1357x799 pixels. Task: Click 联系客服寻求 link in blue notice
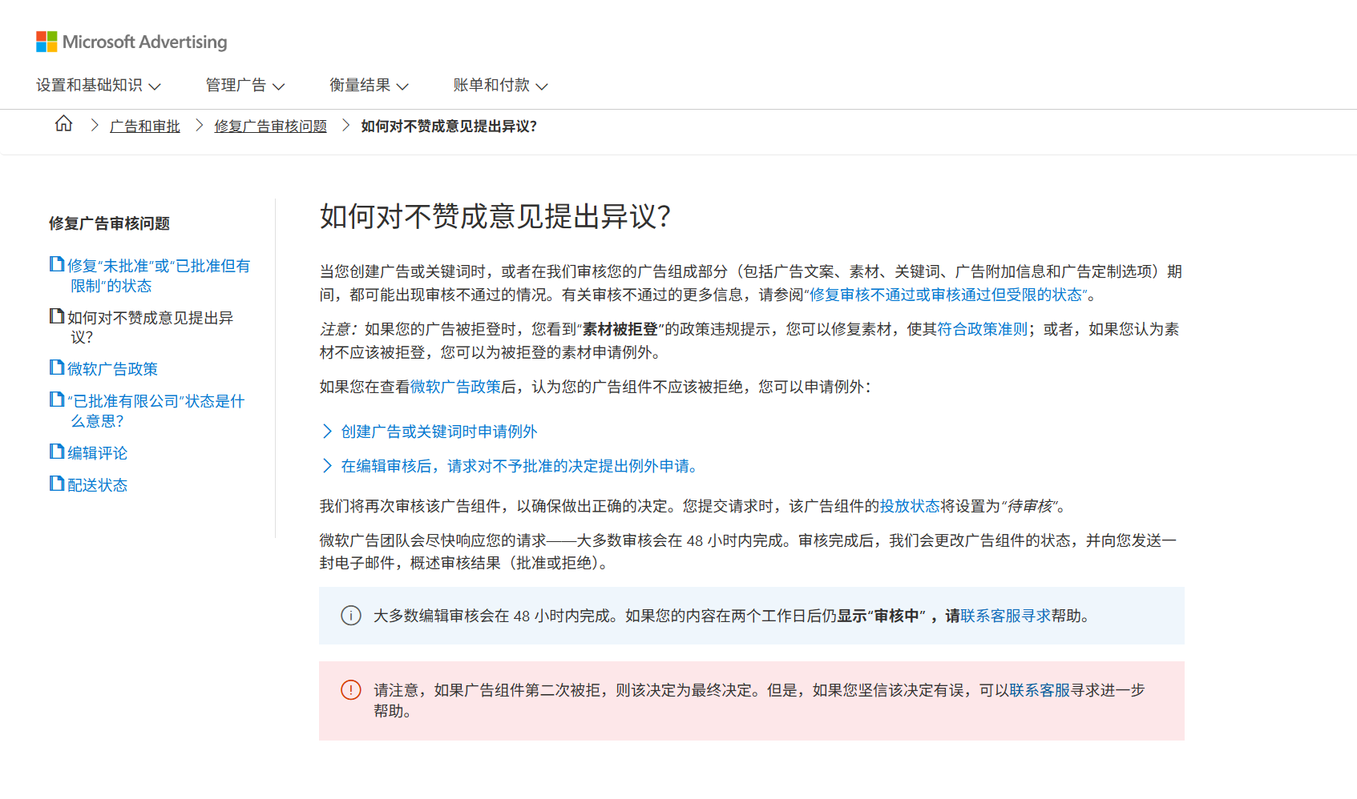point(1006,616)
